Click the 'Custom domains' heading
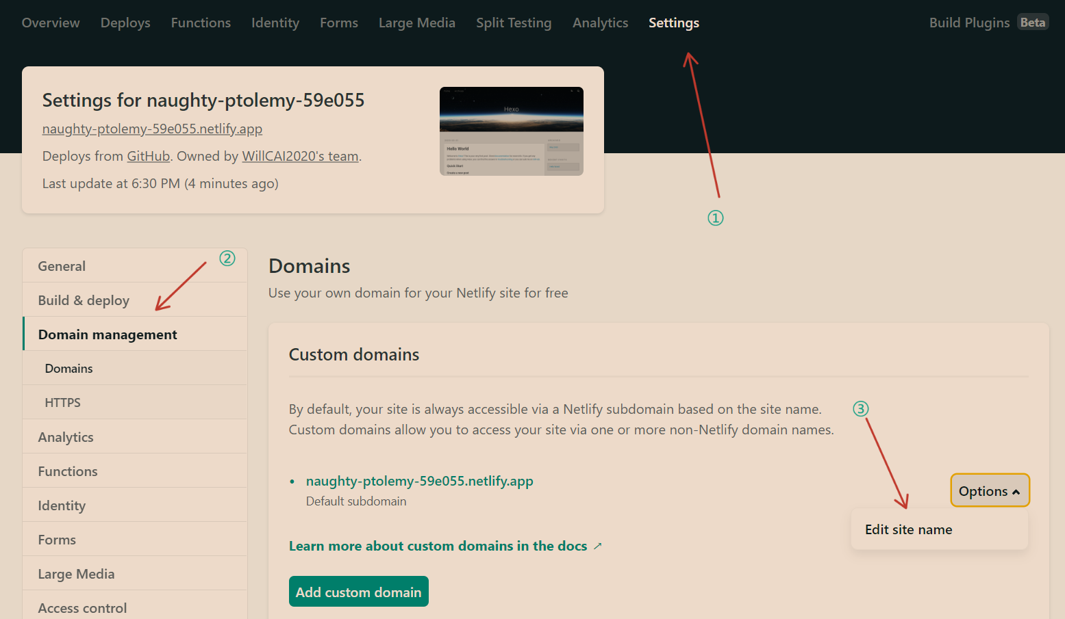1065x619 pixels. 354,354
